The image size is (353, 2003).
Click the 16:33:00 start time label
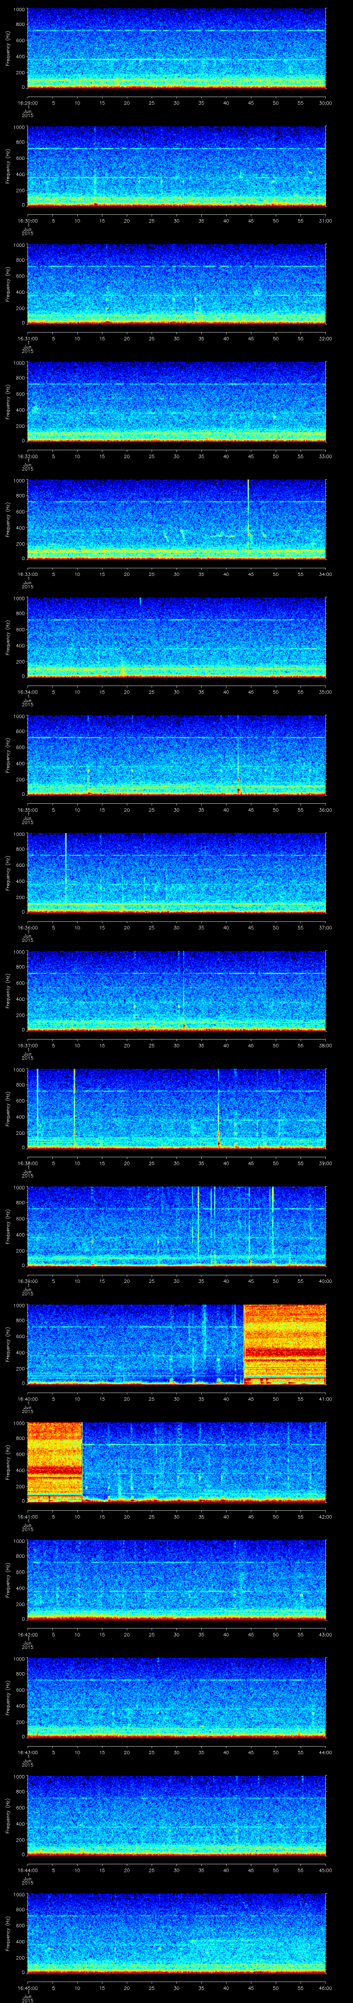point(27,574)
